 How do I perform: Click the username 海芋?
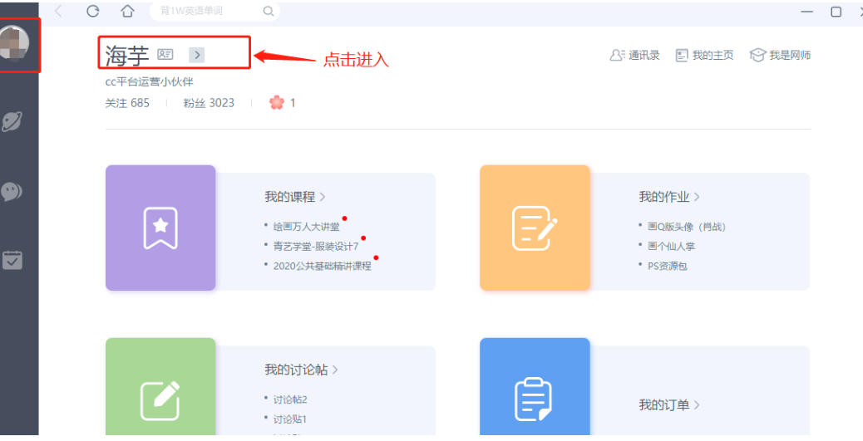[x=127, y=56]
